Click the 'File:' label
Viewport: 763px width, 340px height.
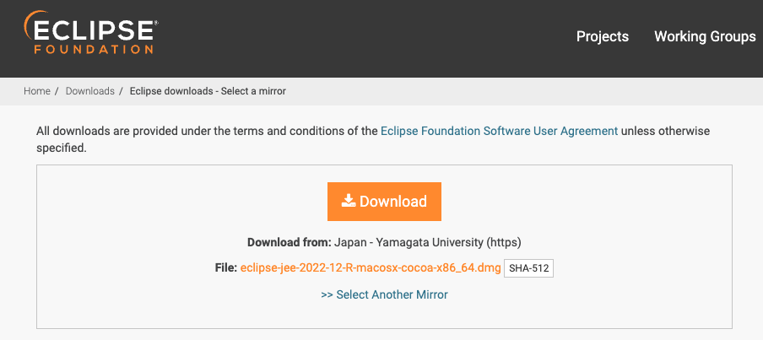[x=225, y=268]
